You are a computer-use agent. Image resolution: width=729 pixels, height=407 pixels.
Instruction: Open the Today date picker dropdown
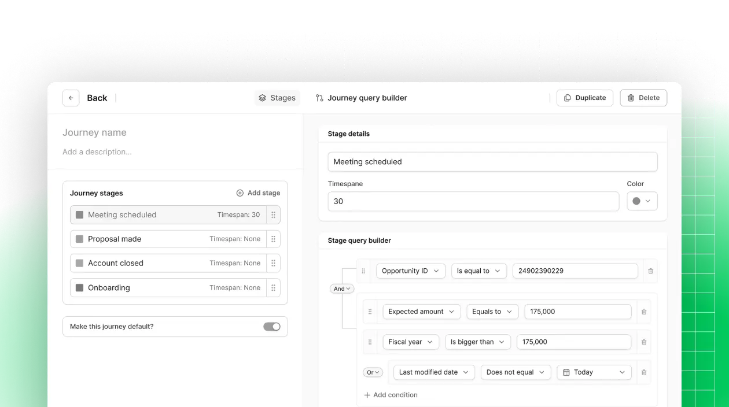(594, 372)
